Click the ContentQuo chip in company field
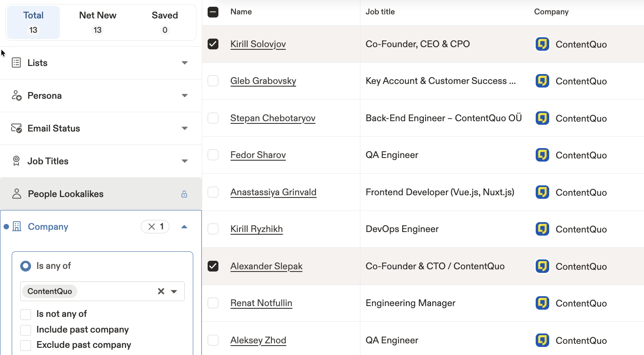The image size is (644, 355). [49, 291]
